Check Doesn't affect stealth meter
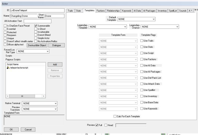The height and width of the screenshot is (135, 198). [x=5, y=41]
